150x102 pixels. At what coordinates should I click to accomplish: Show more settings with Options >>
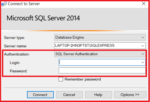point(130,95)
